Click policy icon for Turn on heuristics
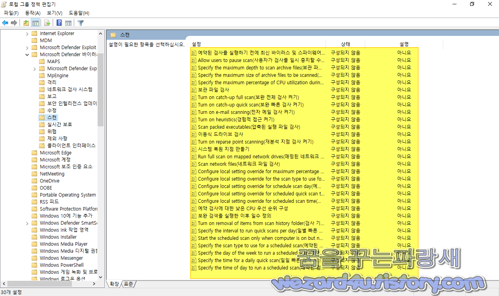 [194, 119]
